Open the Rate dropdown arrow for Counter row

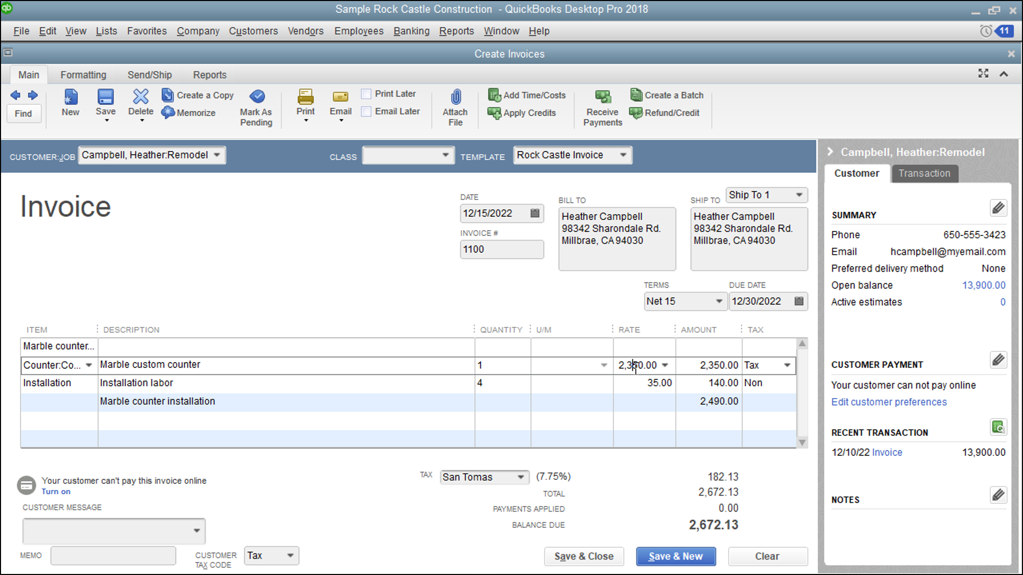coord(665,365)
